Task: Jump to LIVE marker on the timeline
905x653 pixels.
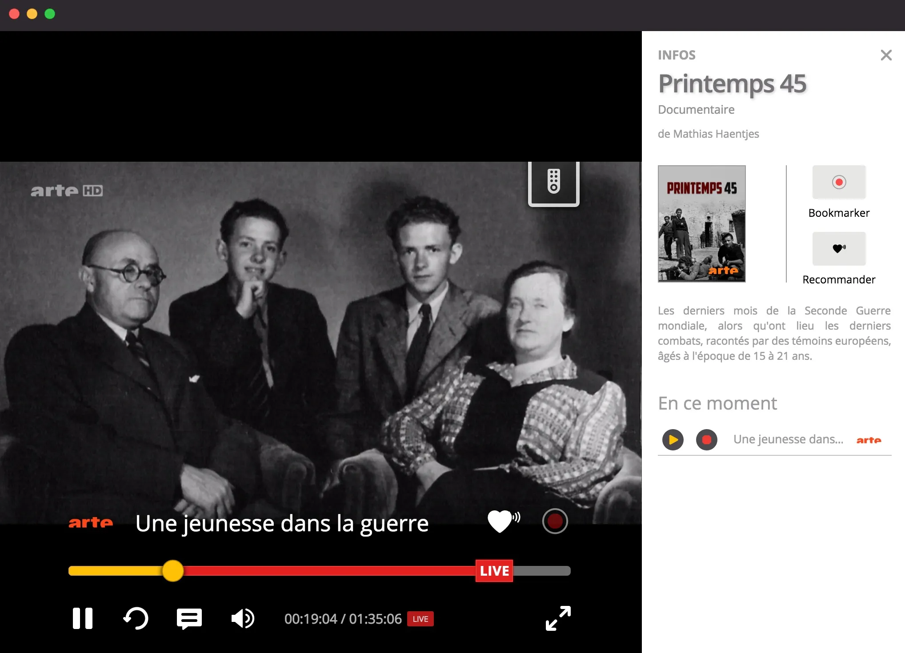Action: click(x=494, y=571)
